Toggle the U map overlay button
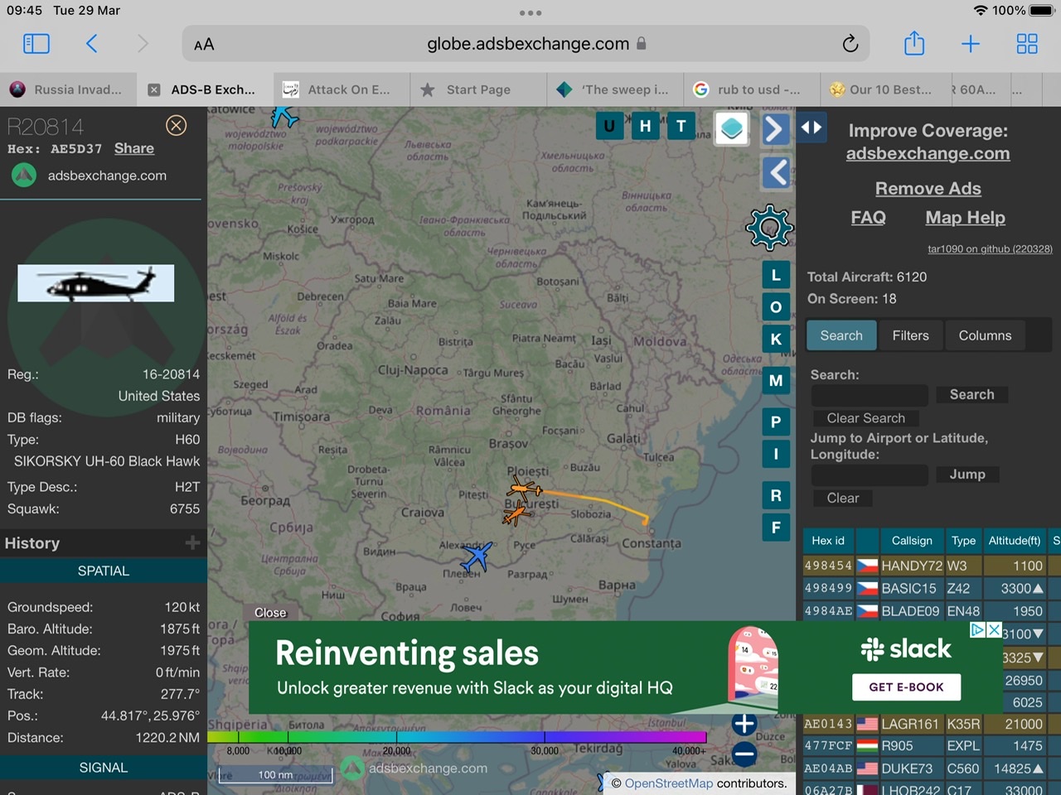 pyautogui.click(x=610, y=127)
